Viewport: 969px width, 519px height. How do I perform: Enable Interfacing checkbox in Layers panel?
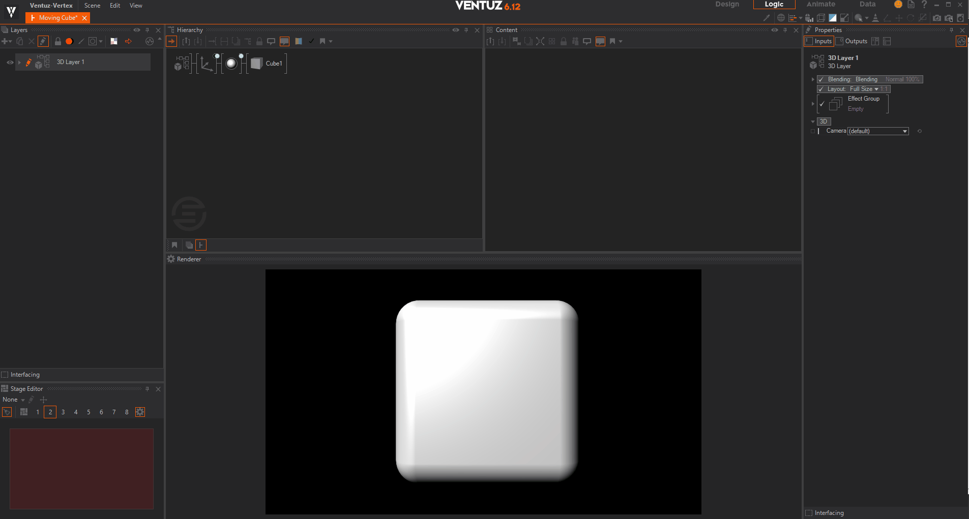(x=5, y=375)
